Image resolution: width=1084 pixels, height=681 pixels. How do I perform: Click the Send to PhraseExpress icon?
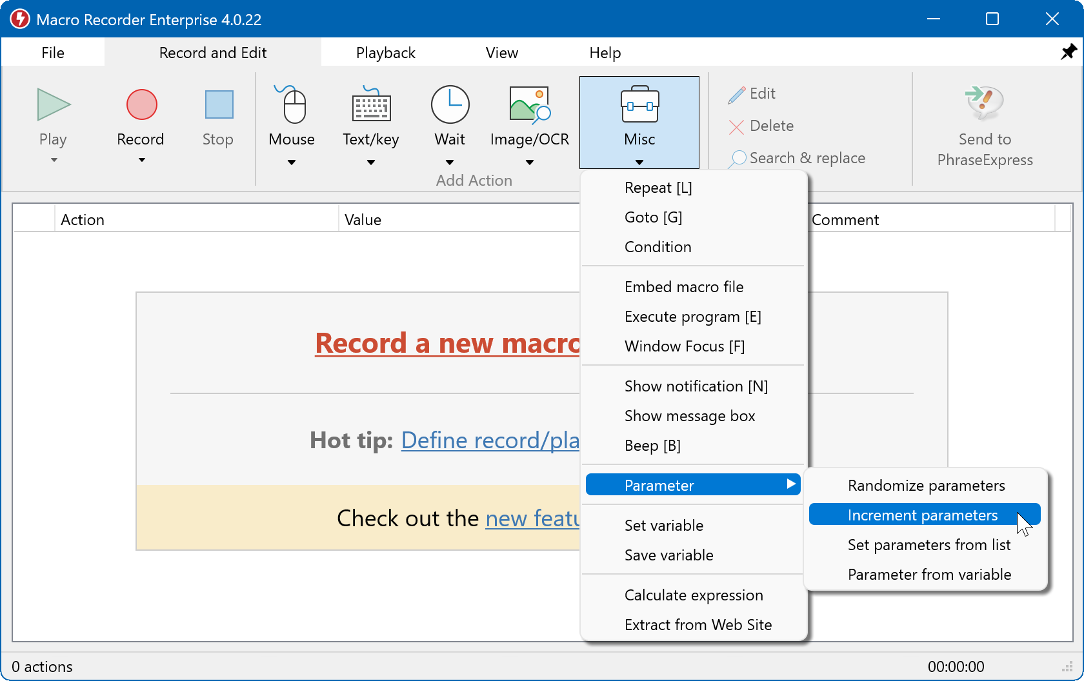(x=984, y=103)
